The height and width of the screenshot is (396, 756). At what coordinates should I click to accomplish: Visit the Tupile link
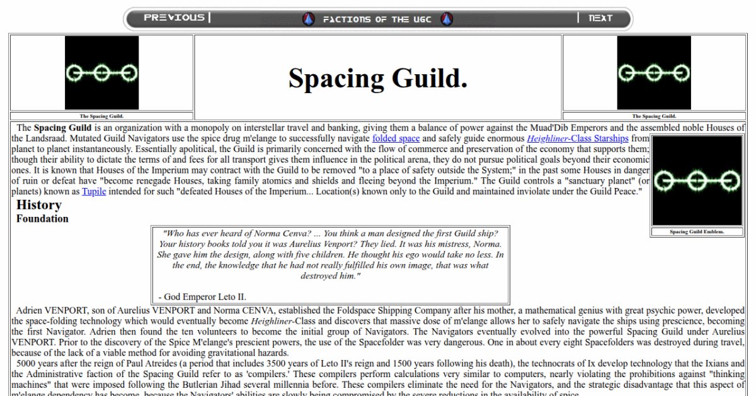[x=94, y=191]
